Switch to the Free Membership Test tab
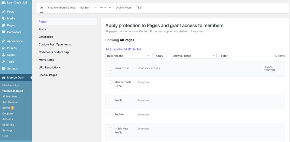 (61, 8)
